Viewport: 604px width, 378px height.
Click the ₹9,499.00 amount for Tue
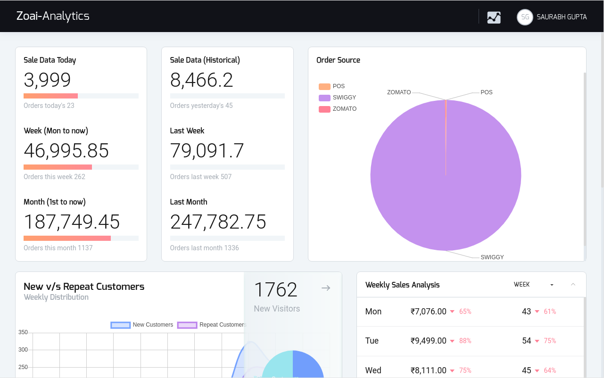tap(429, 341)
